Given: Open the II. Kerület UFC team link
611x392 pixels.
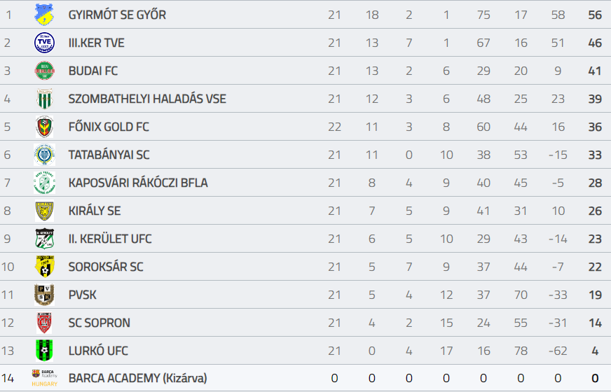Looking at the screenshot, I should pyautogui.click(x=110, y=239).
